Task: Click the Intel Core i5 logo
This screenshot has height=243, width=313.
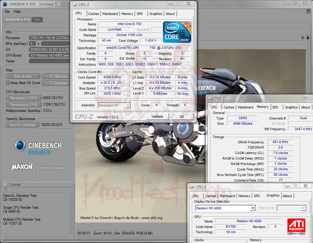Action: pos(176,31)
